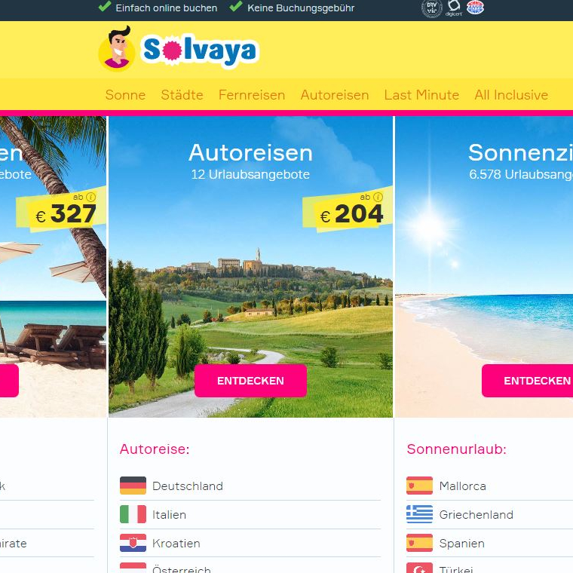Open the All Inclusive menu item
Image resolution: width=573 pixels, height=573 pixels.
click(x=511, y=95)
